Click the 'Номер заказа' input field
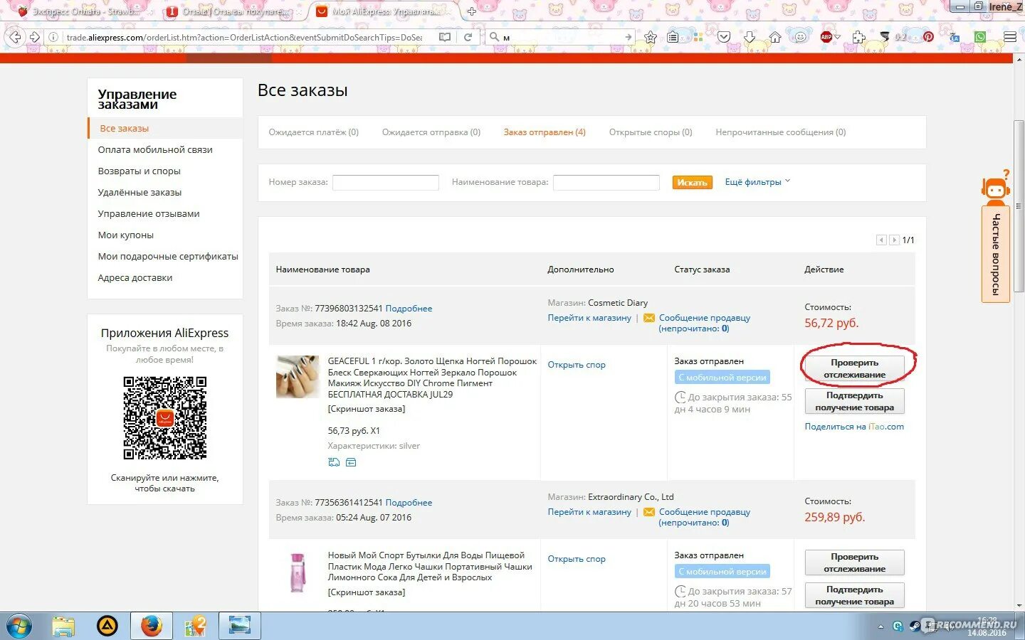The height and width of the screenshot is (640, 1025). pos(386,183)
